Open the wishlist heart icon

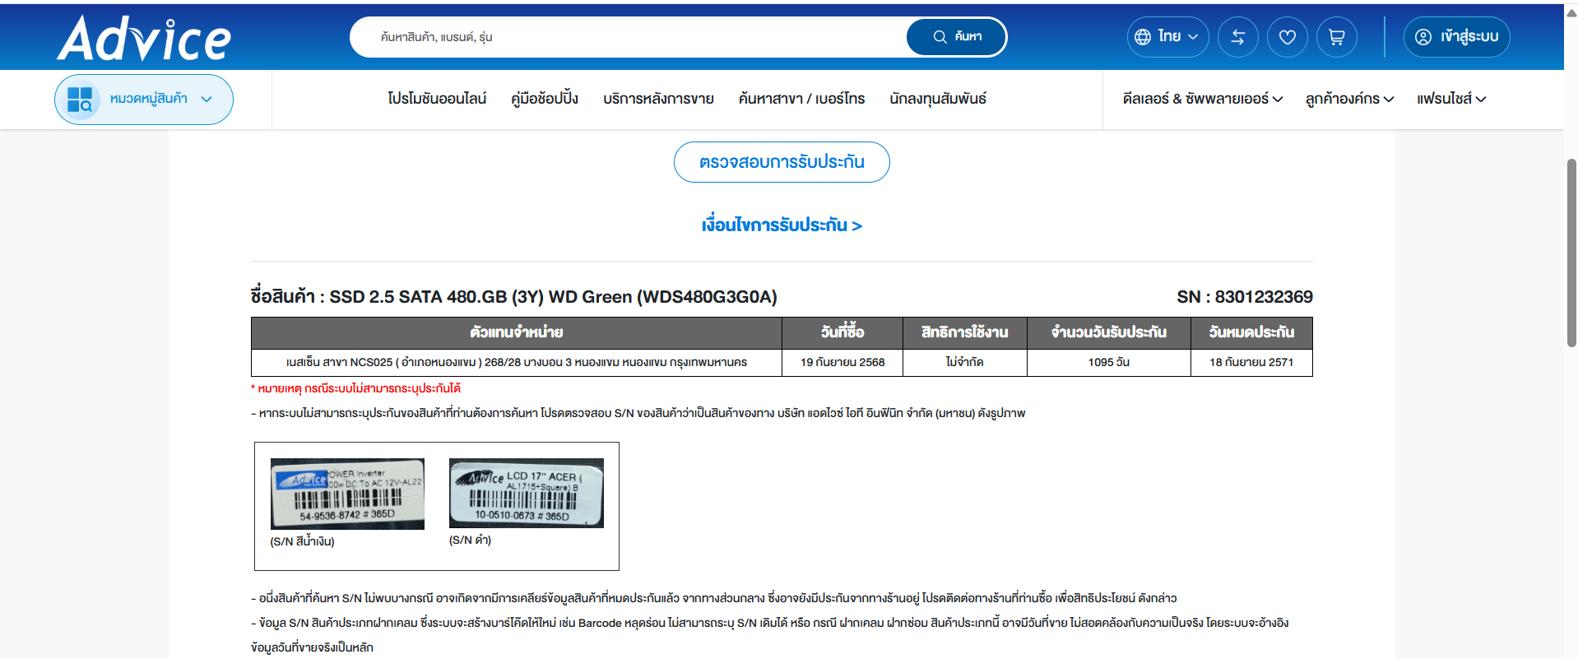pyautogui.click(x=1287, y=37)
